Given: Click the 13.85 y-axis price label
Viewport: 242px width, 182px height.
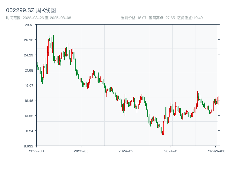Looking at the screenshot, I should (29, 116).
